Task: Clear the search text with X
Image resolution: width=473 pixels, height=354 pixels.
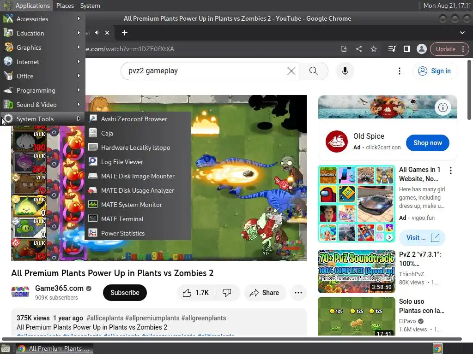Action: click(x=291, y=71)
